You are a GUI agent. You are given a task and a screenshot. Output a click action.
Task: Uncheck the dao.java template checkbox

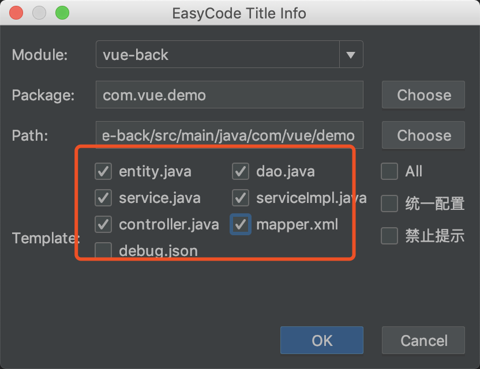pos(241,171)
